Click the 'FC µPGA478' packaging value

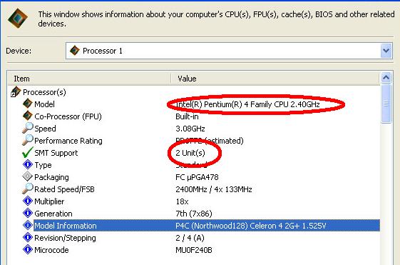point(197,177)
